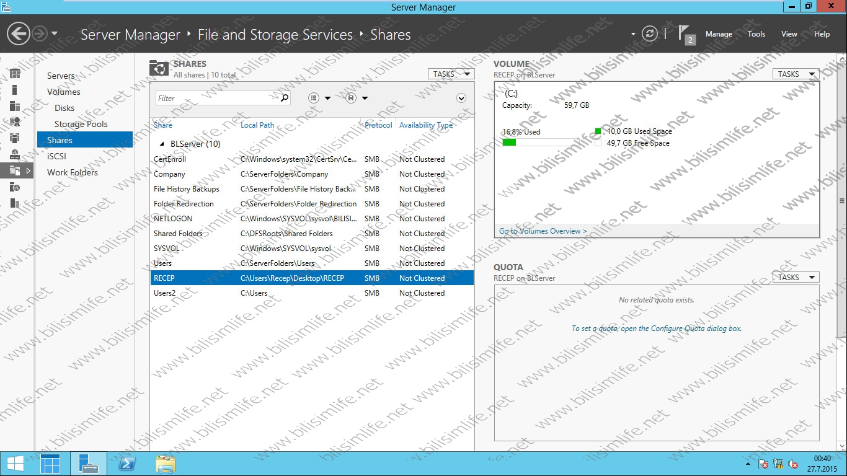Sort by Share column header

(163, 125)
